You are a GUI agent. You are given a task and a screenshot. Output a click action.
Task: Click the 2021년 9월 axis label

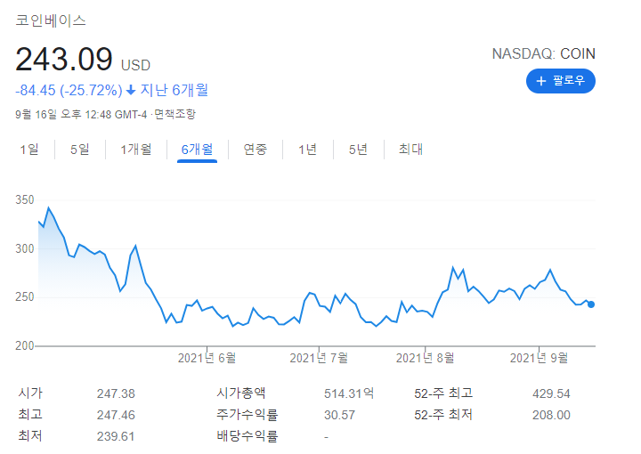539,358
